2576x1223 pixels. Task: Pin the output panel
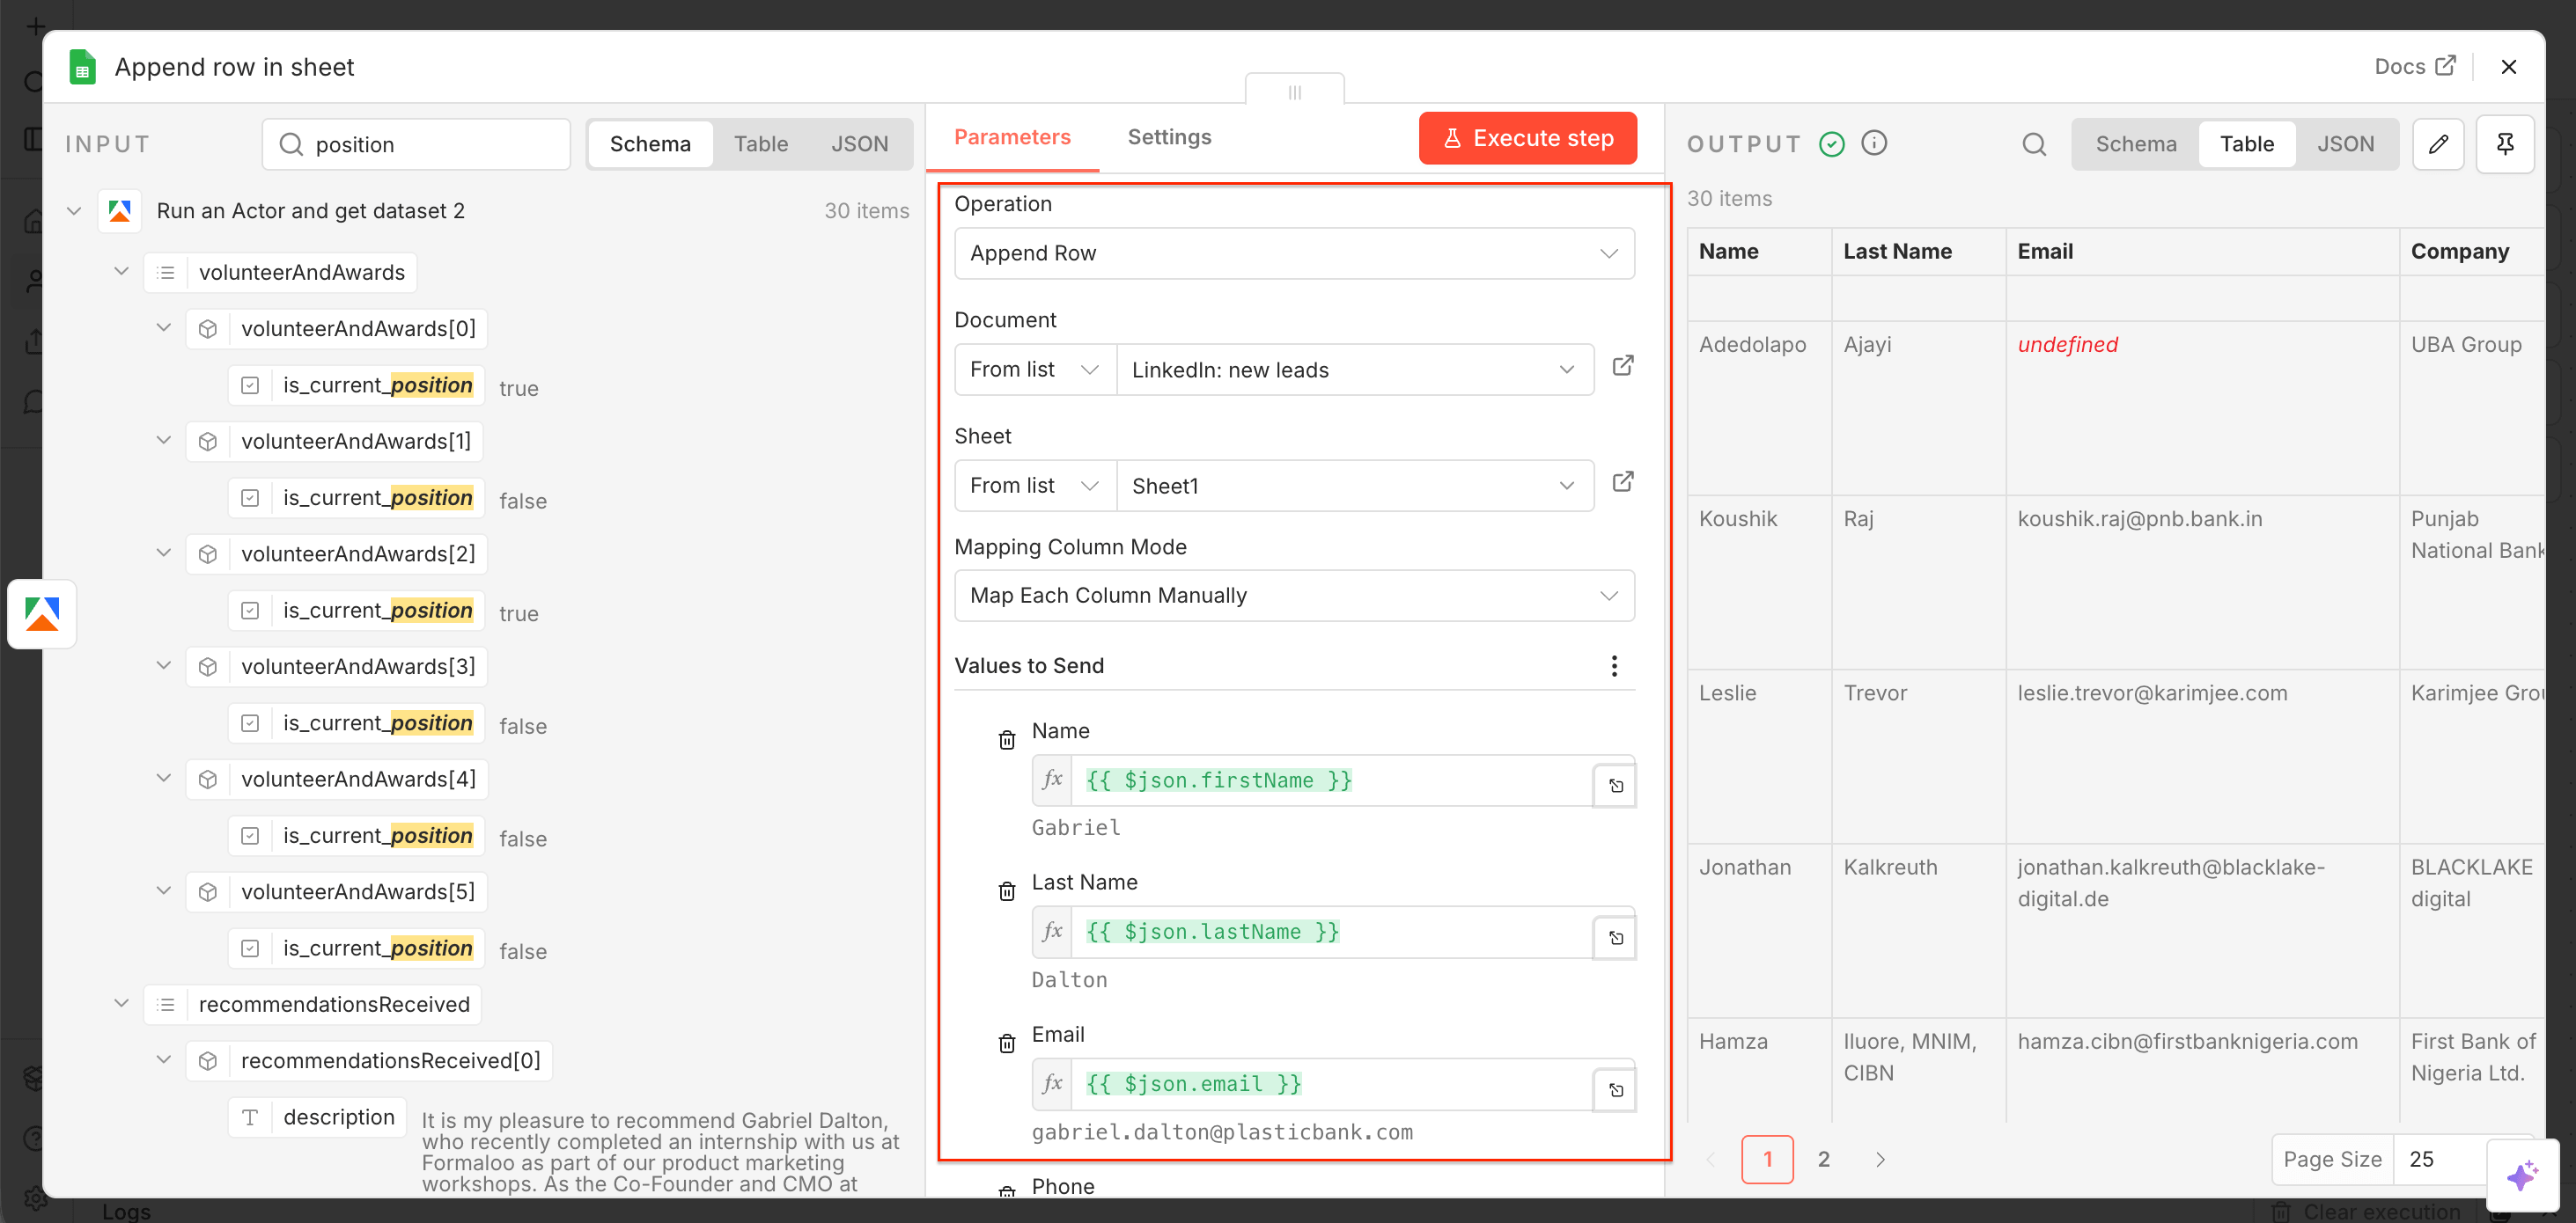tap(2505, 144)
